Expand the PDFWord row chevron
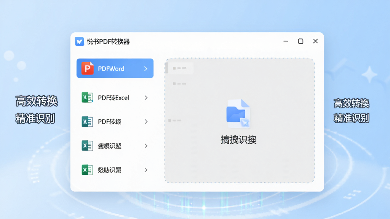Image resolution: width=390 pixels, height=219 pixels. point(146,68)
